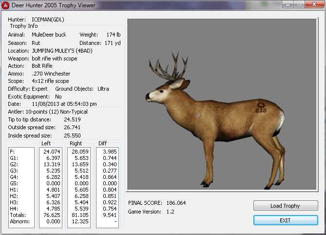Select the Left column measurements box
The height and width of the screenshot is (235, 326).
50,187
